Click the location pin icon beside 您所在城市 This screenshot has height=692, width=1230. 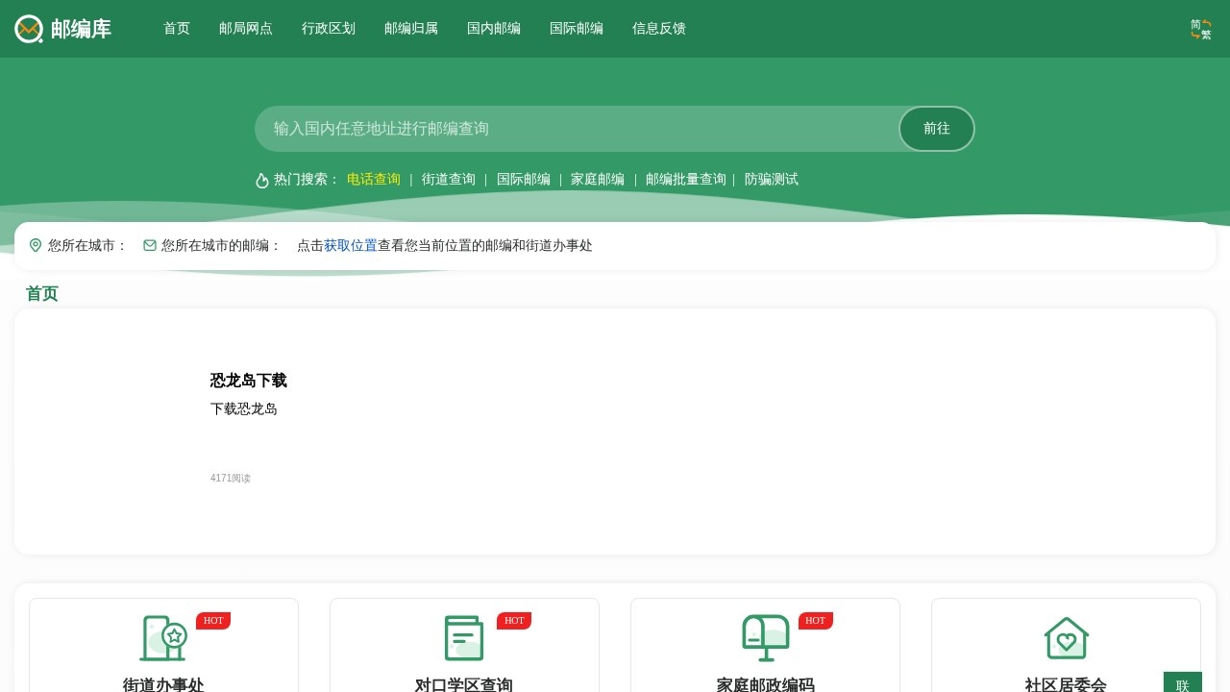click(x=36, y=245)
